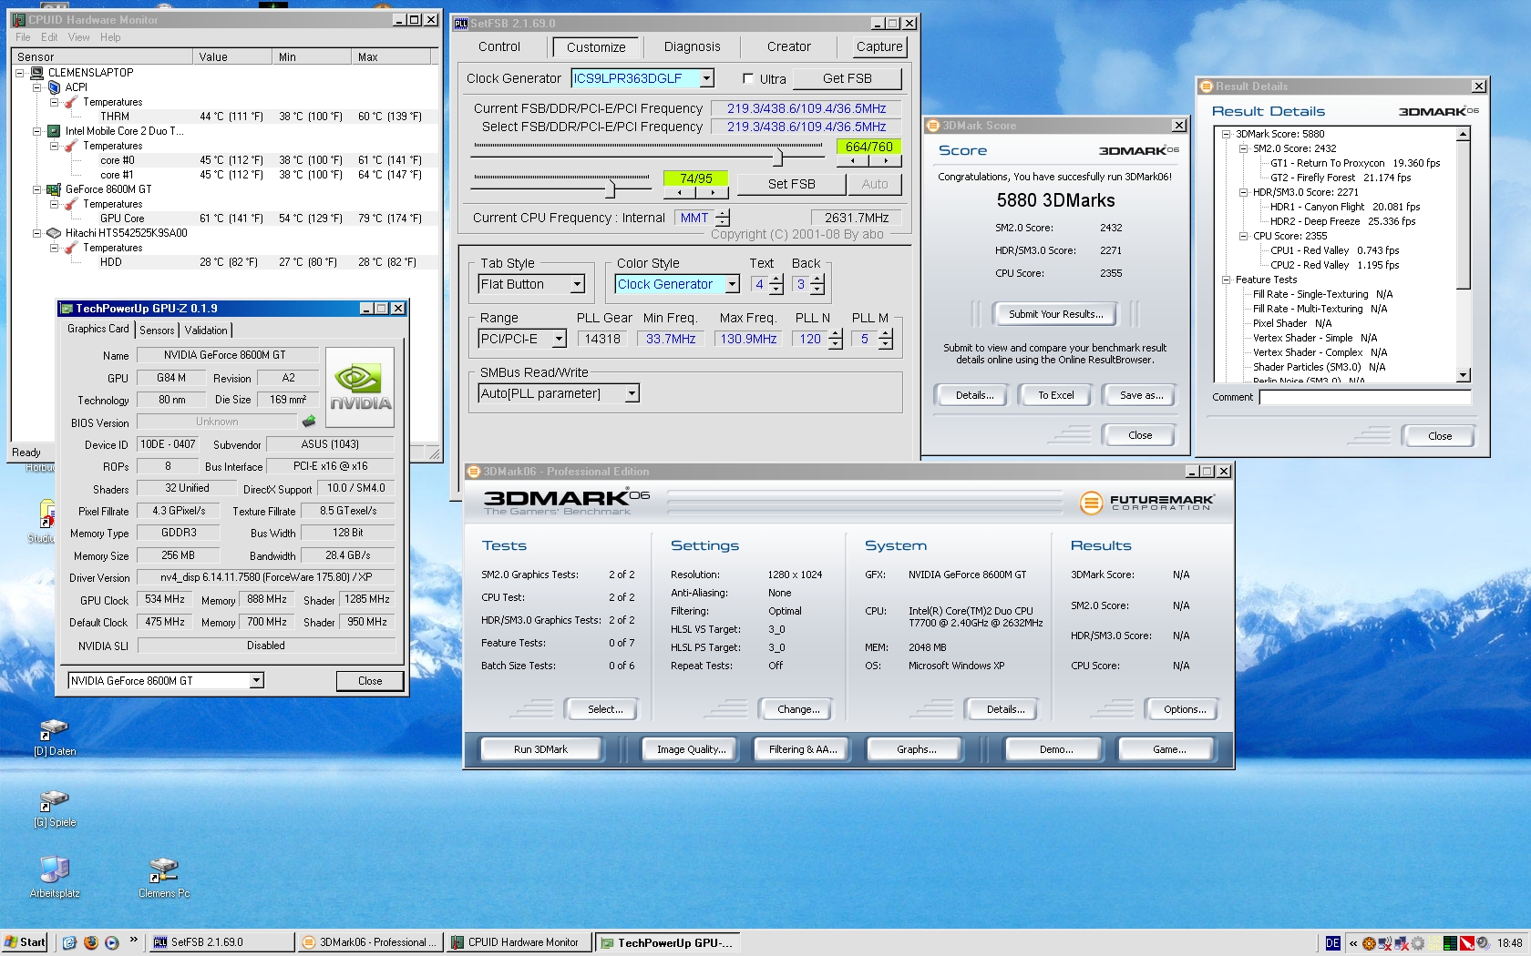Click the green CPU usage meter tray icon
Viewport: 1531px width, 956px height.
pyautogui.click(x=1450, y=943)
